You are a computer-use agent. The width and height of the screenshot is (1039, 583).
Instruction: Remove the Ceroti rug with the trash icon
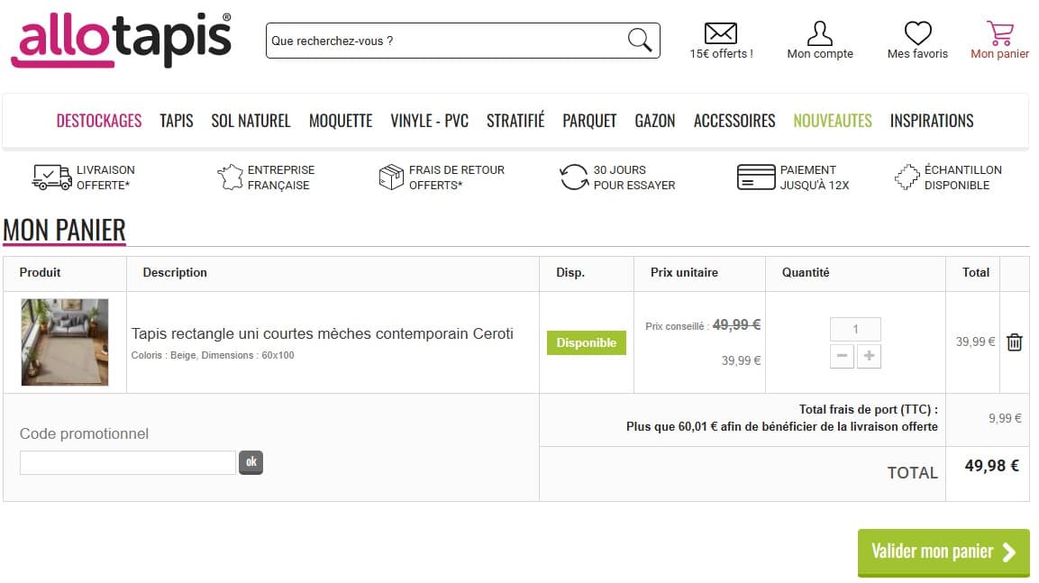[1015, 342]
